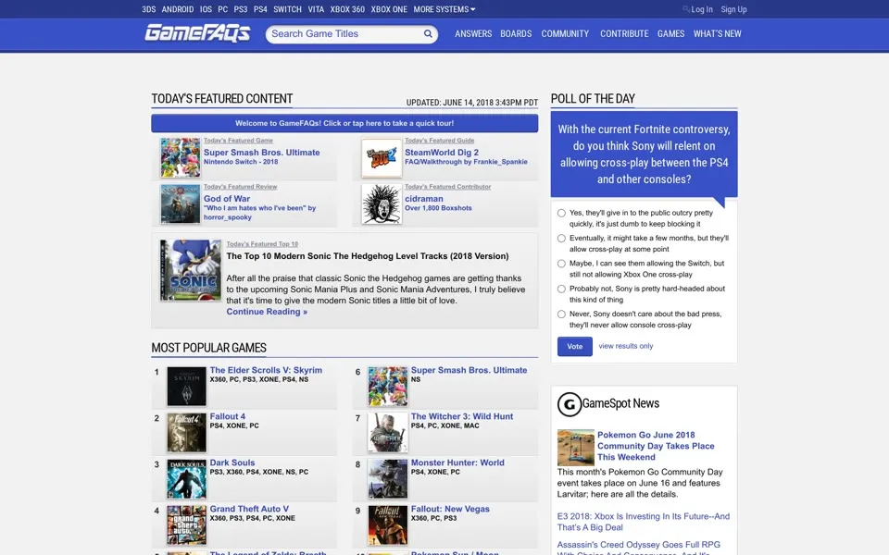This screenshot has height=555, width=889.
Task: Open the Switch system link
Action: pyautogui.click(x=287, y=9)
